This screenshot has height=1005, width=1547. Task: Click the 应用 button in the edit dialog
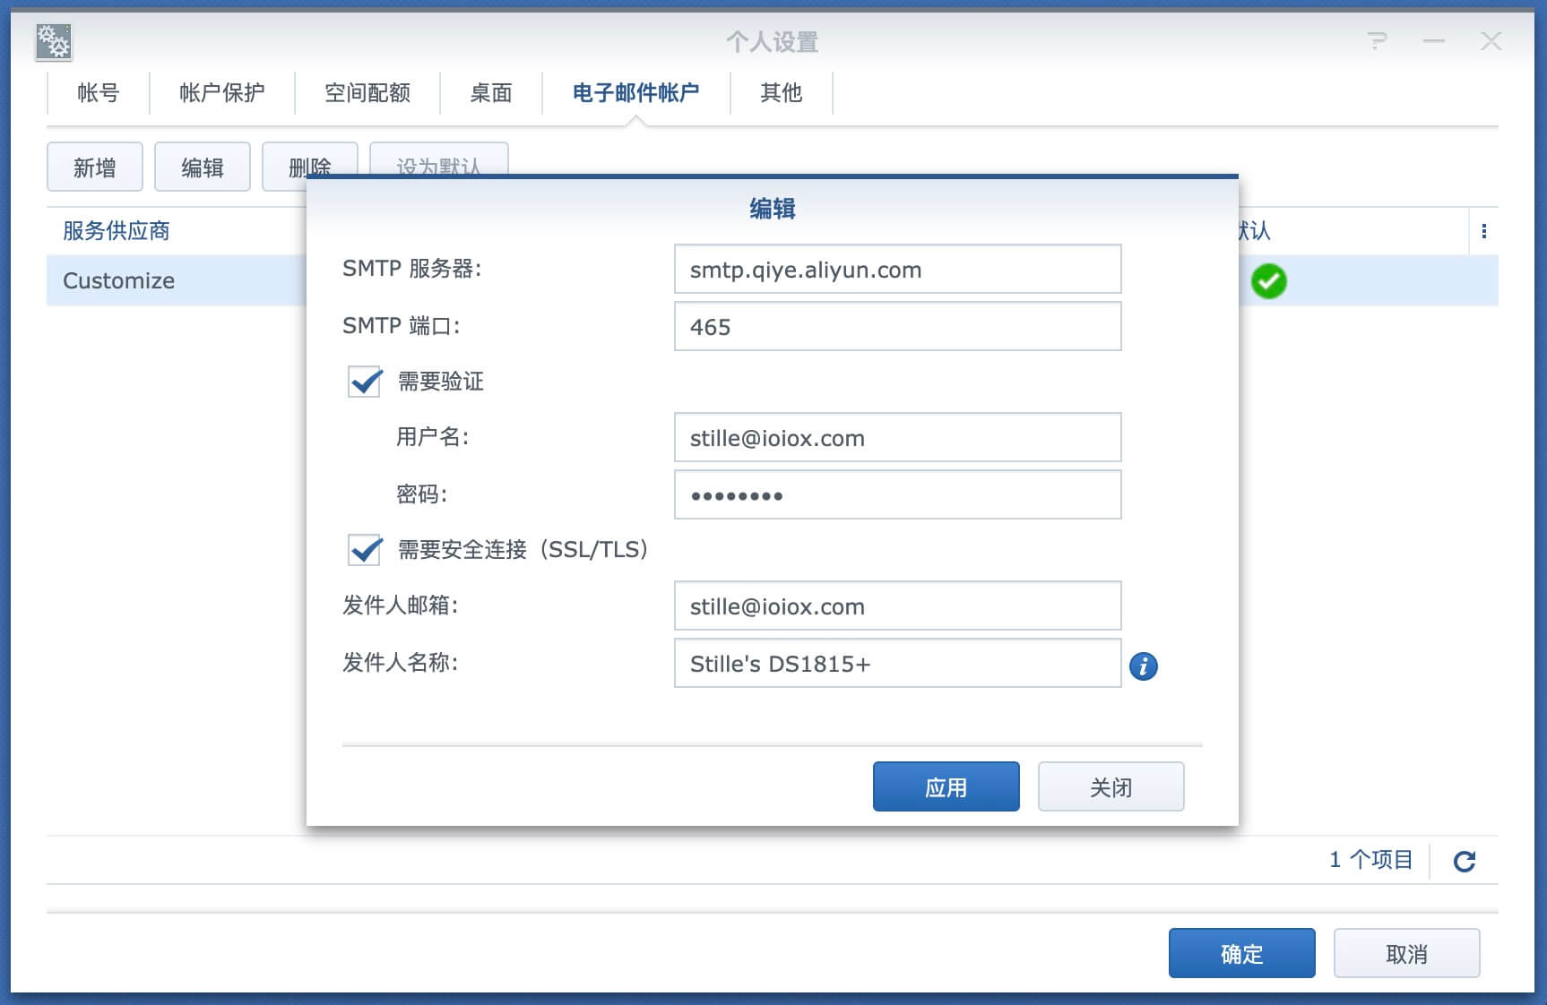[x=946, y=786]
